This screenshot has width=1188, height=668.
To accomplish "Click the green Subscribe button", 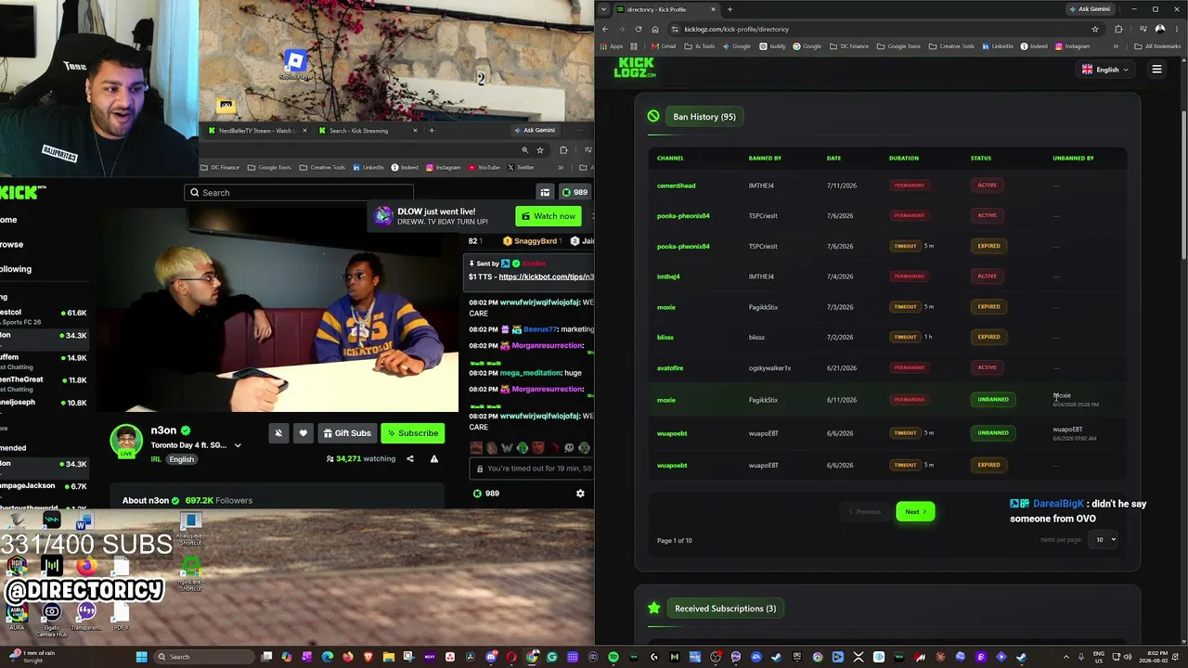I will pos(413,433).
